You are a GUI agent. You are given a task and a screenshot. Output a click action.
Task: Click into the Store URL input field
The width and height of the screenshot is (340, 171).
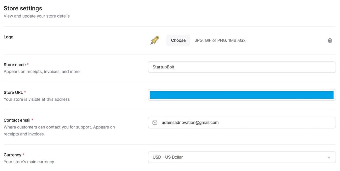point(242,95)
